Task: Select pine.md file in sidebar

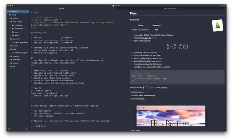Action: click(x=18, y=11)
